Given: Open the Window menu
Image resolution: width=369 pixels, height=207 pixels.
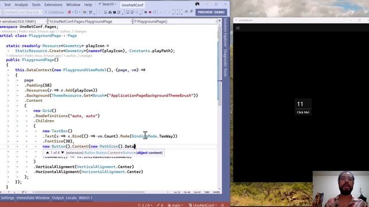Looking at the screenshot, I should click(x=73, y=5).
